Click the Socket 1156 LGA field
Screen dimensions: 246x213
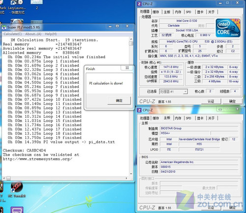click(x=186, y=30)
